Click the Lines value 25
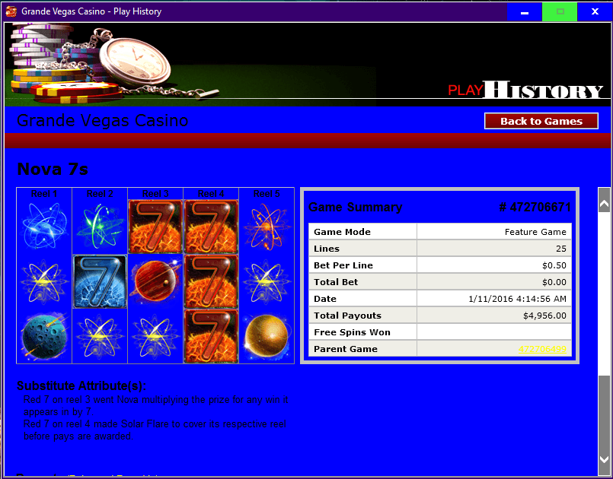613x479 pixels. click(561, 249)
